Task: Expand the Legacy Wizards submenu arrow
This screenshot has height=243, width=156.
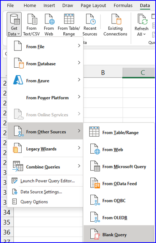Action: tap(79, 148)
